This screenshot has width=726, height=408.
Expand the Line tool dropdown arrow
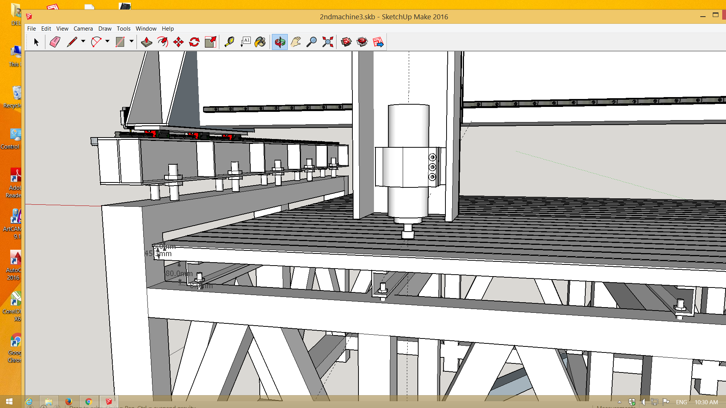83,41
